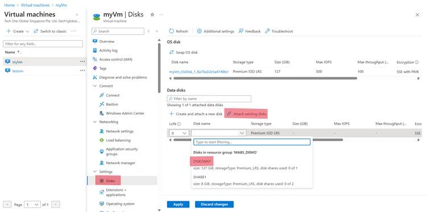This screenshot has height=212, width=427.
Task: Click the LUN info icon
Action: 179,124
